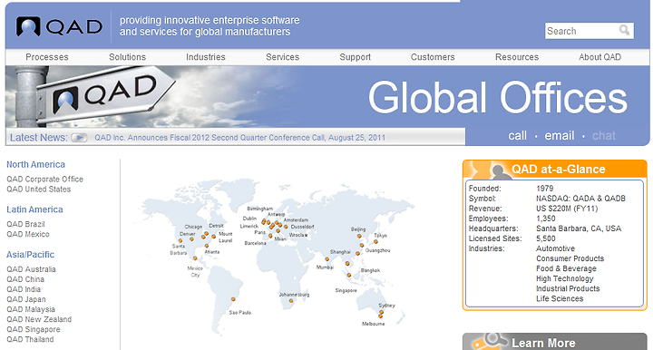Click the NASDAQ: QADA & QADB symbol value

(580, 199)
